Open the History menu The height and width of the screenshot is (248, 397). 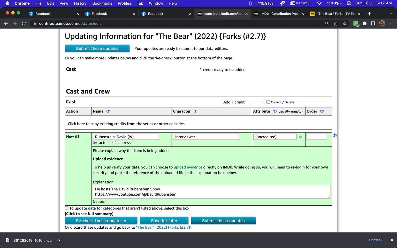pyautogui.click(x=80, y=3)
